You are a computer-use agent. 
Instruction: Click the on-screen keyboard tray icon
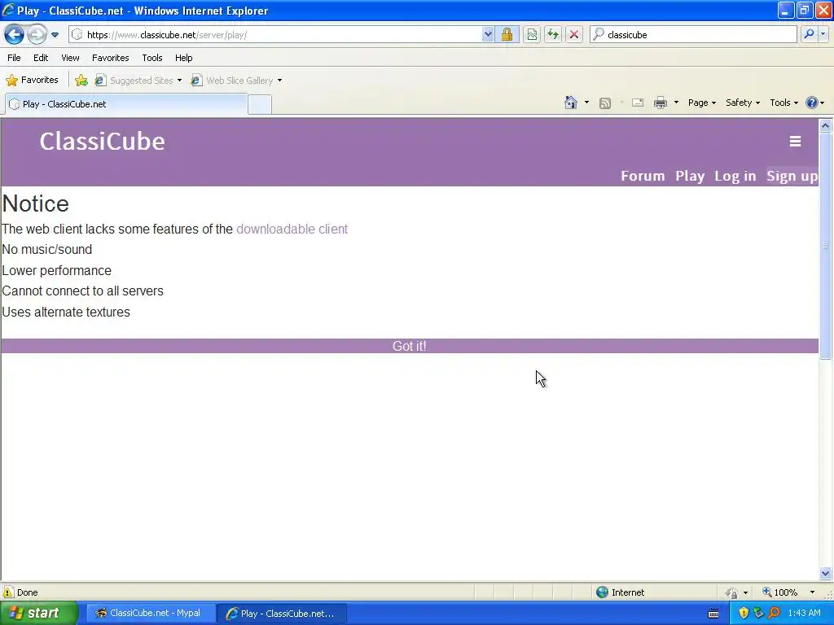click(713, 614)
